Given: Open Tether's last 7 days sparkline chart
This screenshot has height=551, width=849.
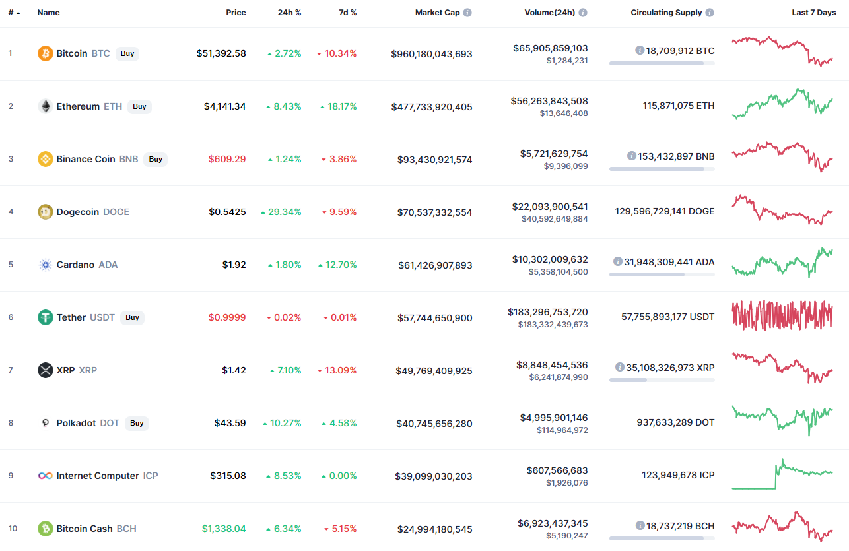Looking at the screenshot, I should pos(782,315).
